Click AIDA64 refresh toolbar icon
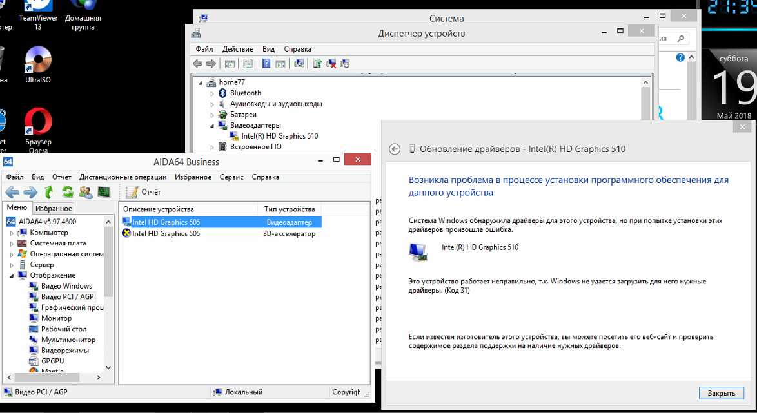This screenshot has width=757, height=413. tap(67, 192)
